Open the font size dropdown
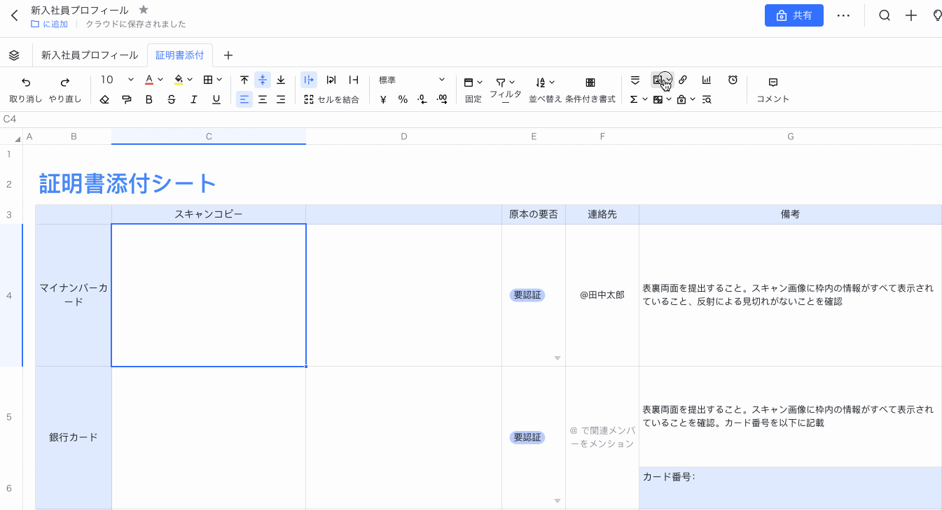The width and height of the screenshot is (942, 510). coord(130,80)
